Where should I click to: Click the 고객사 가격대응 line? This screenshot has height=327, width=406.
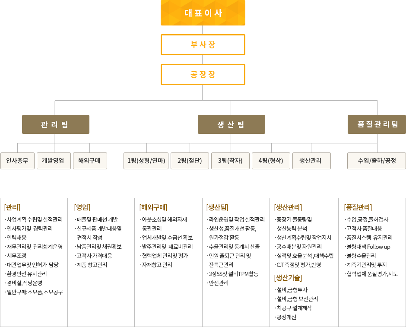tap(93, 256)
